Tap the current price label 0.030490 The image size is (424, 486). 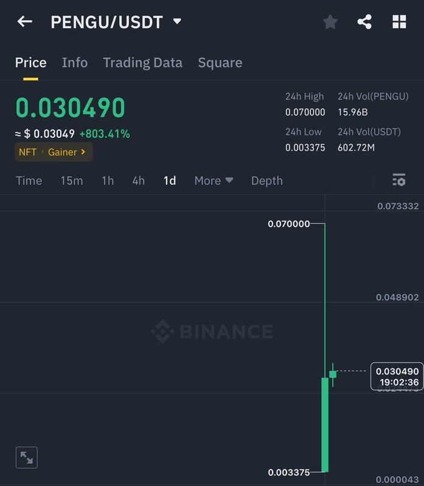tap(397, 376)
